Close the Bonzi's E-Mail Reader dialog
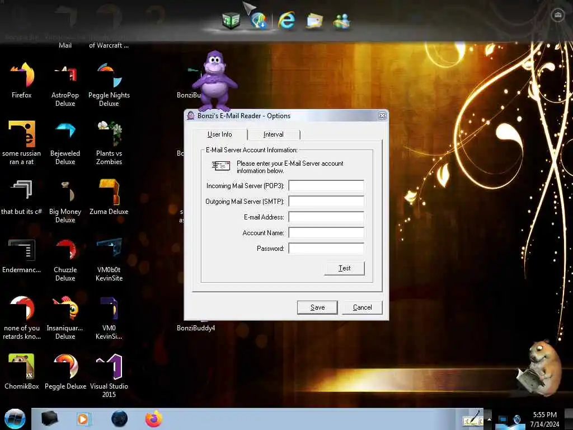Screen dimensions: 573x430 tap(382, 116)
